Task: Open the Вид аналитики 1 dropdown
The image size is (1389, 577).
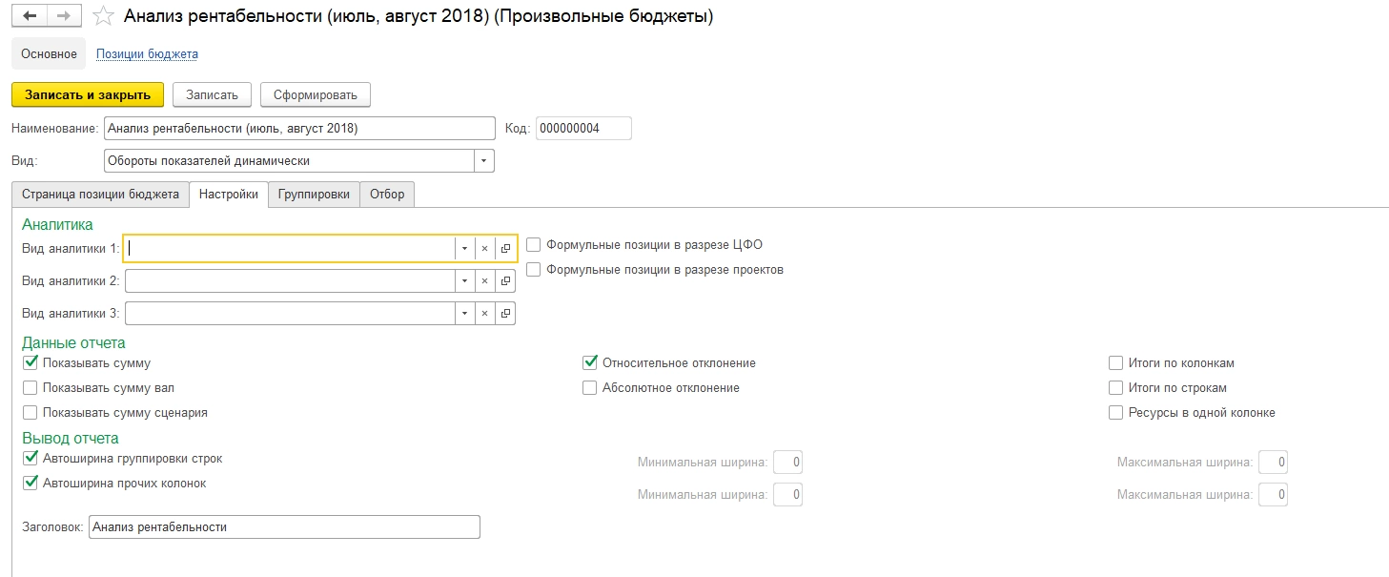Action: [x=464, y=248]
